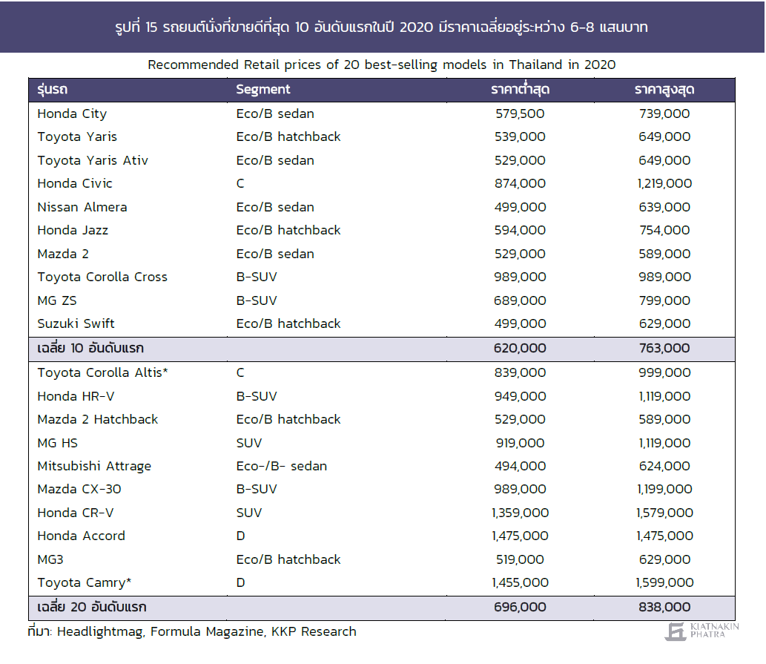
Task: Select Honda Jazz maximum price 754,000
Action: tap(664, 230)
